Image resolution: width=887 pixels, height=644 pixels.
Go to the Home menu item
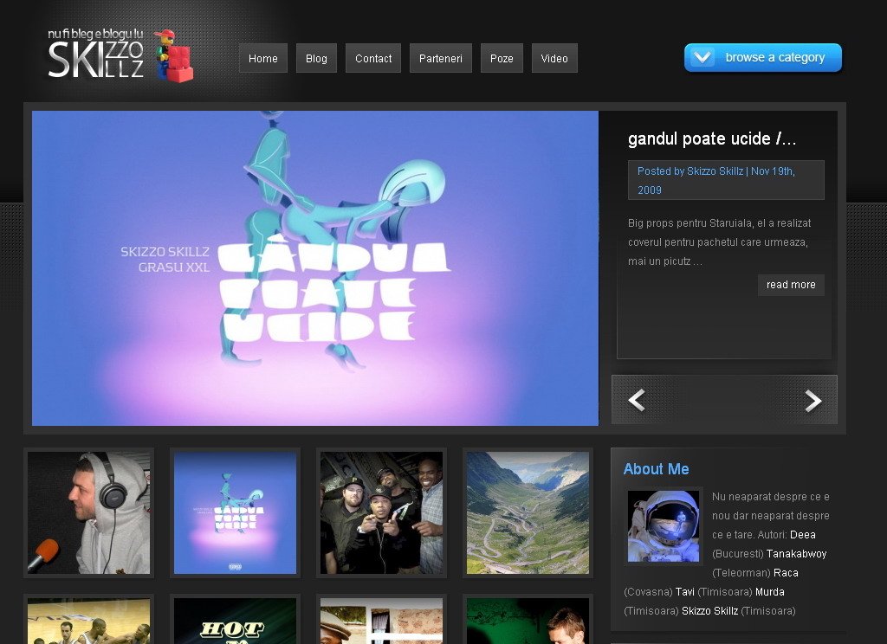(x=263, y=58)
